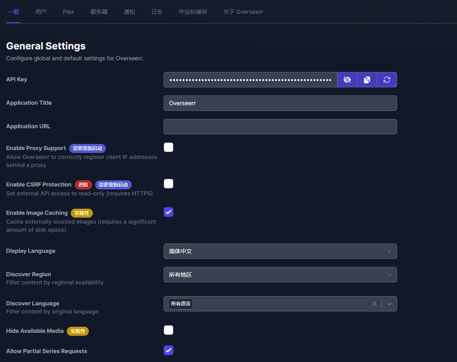Open the Plex tab
The image size is (457, 362).
click(68, 12)
